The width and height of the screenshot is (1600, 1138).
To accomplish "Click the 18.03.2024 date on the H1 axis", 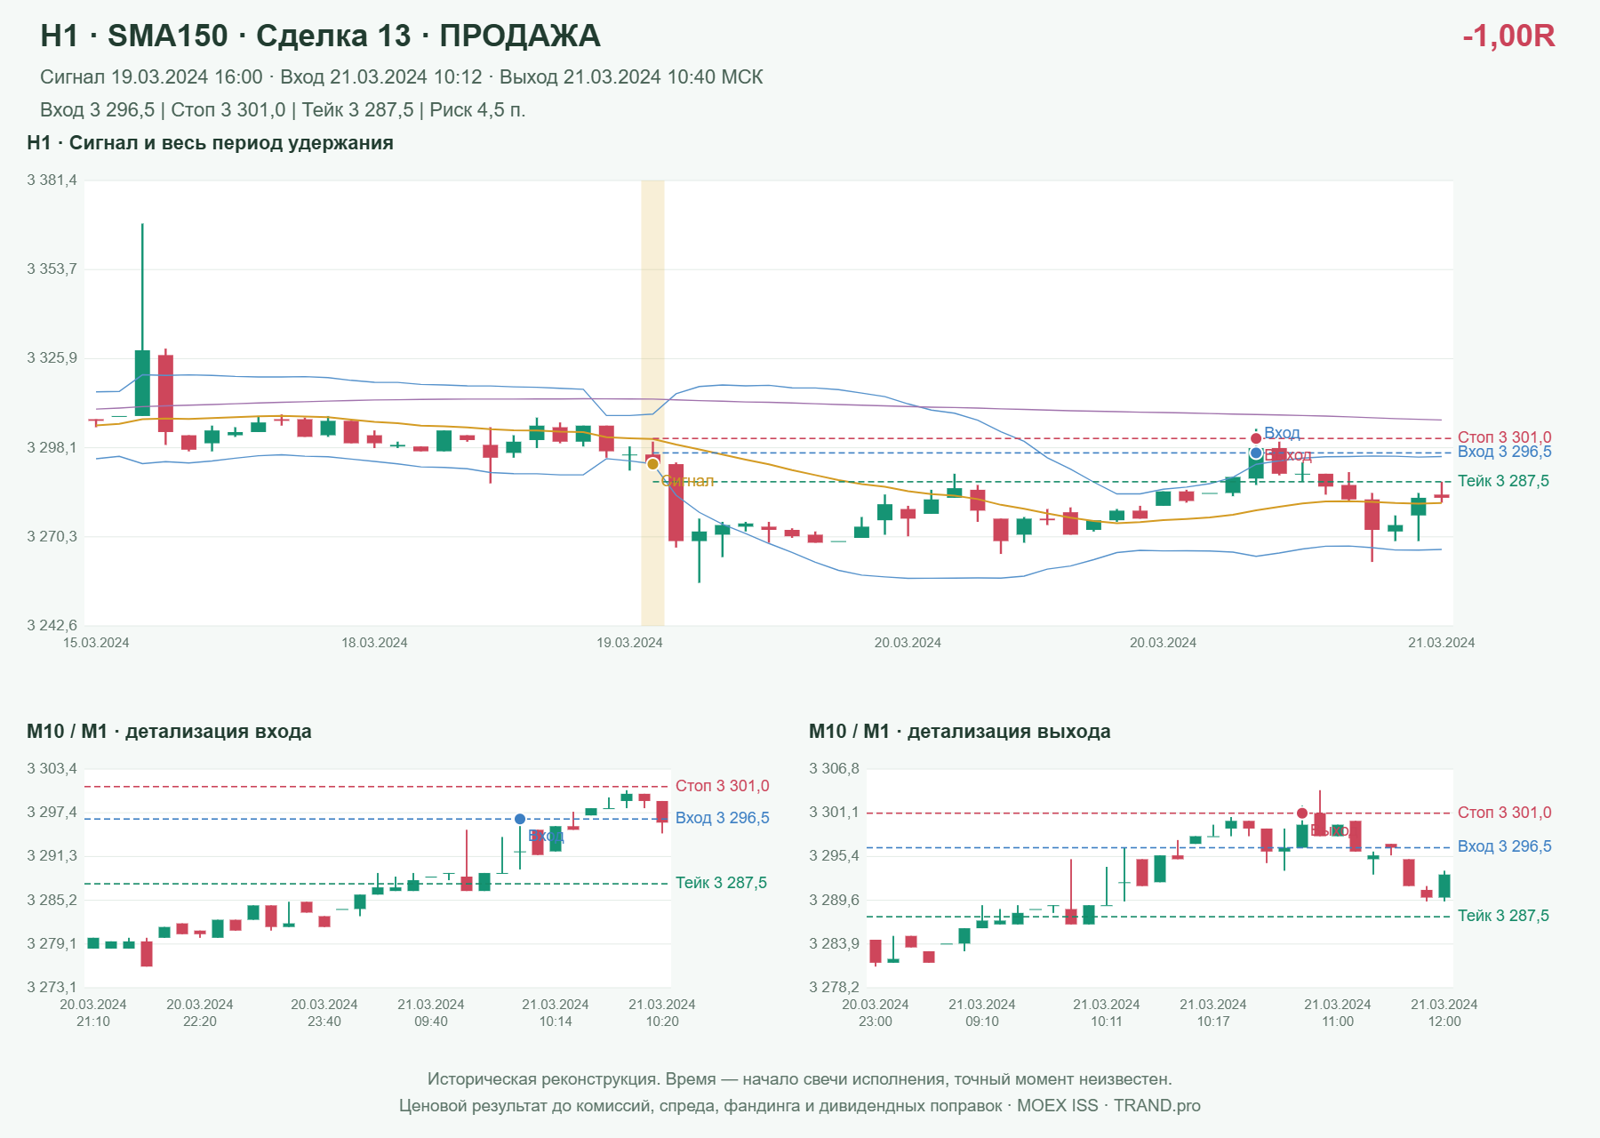I will (x=374, y=643).
